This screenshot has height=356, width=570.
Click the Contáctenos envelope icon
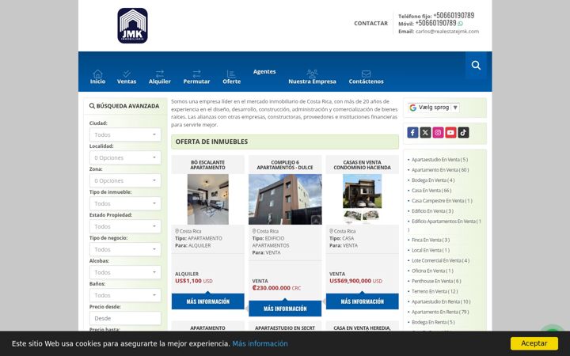[x=366, y=74]
